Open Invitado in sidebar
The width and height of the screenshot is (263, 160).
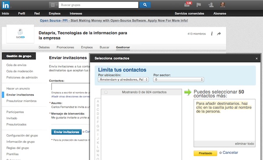(x=12, y=118)
